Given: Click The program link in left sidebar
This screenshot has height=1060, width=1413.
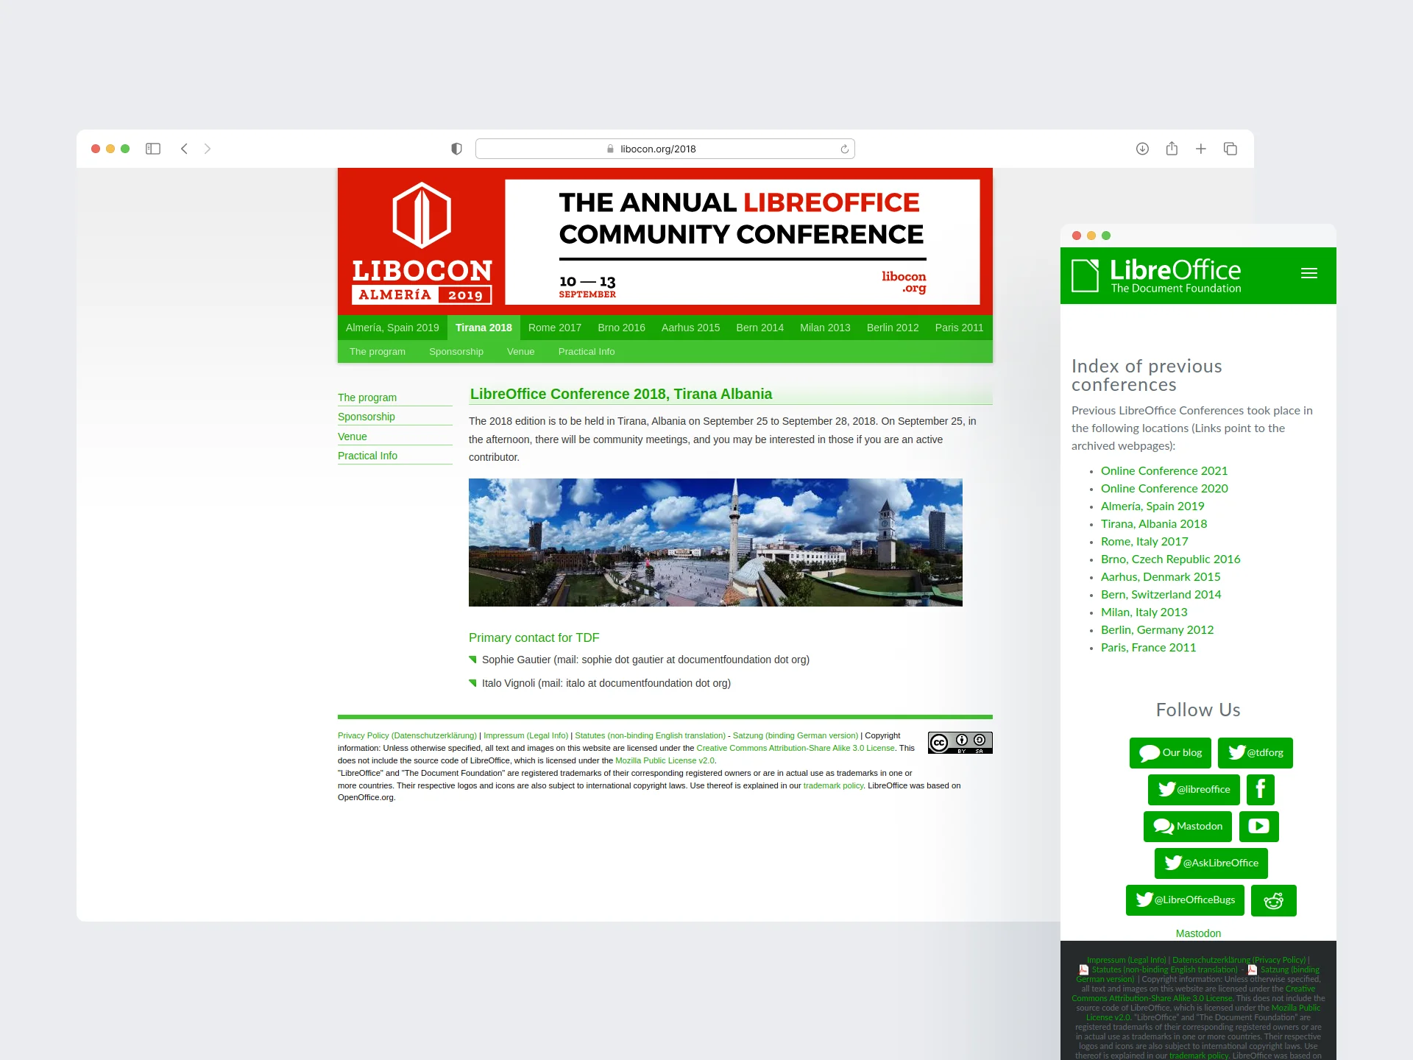Looking at the screenshot, I should click(367, 397).
